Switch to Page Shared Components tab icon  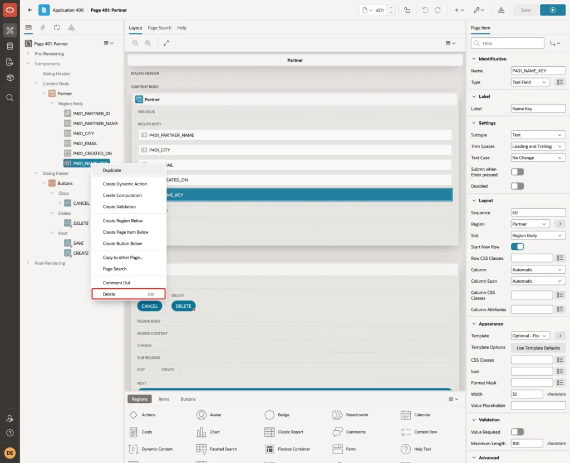[x=71, y=28]
